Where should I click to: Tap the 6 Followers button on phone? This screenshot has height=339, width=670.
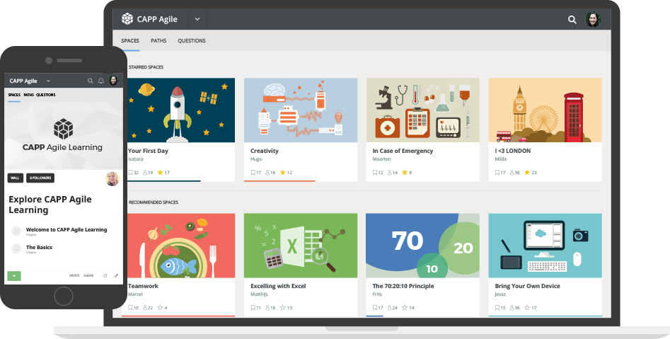point(40,178)
